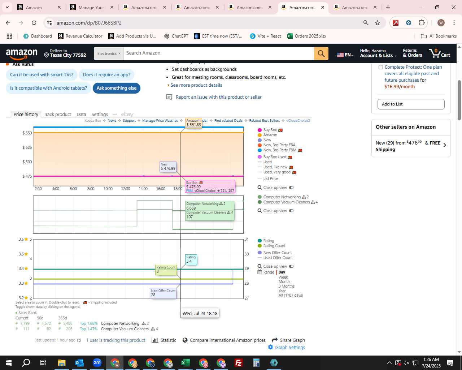Select the Week range option
This screenshot has width=462, height=370.
coord(283,277)
